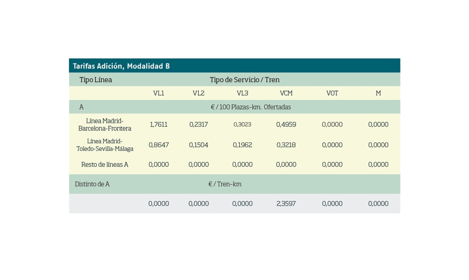This screenshot has height=280, width=469.
Task: Click the VL3 column header
Action: pos(242,93)
